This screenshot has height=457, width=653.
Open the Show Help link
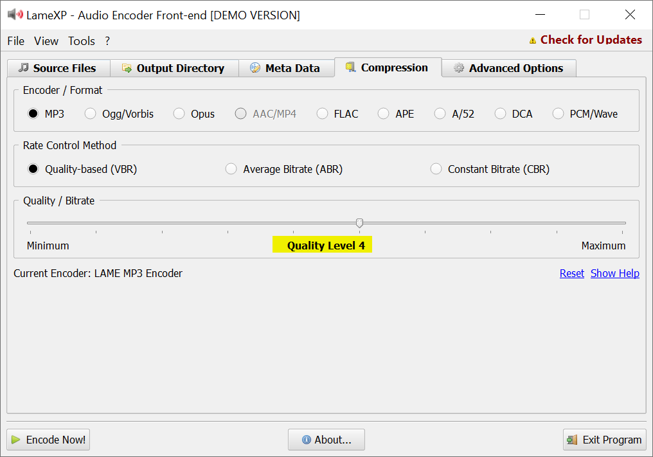(x=614, y=273)
